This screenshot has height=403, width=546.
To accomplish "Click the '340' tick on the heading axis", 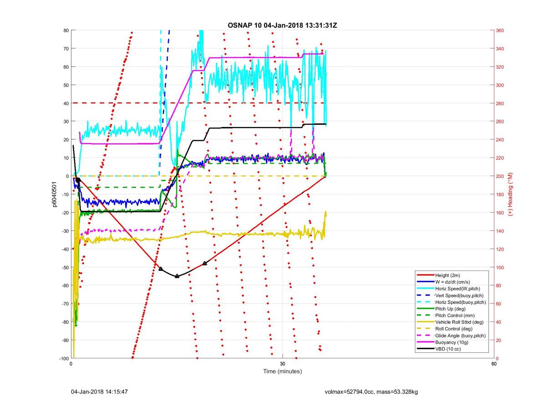I will 500,48.
